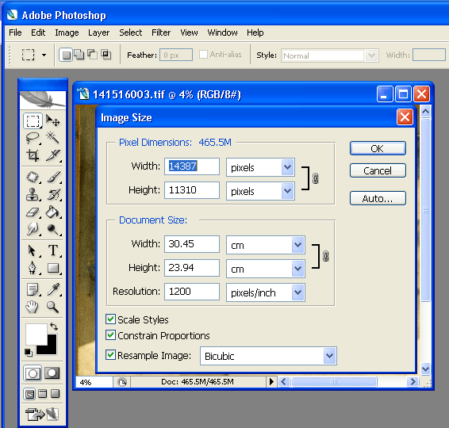The image size is (449, 428).
Task: Select the Notes tool
Action: [x=33, y=289]
